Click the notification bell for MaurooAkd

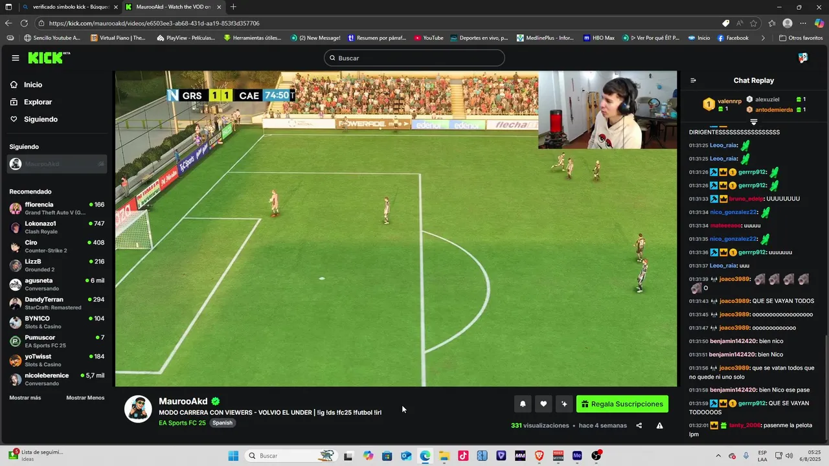click(x=523, y=404)
